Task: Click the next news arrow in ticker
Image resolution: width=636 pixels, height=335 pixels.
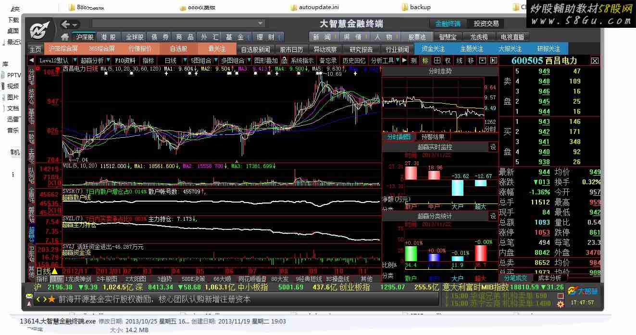Action: tap(45, 299)
